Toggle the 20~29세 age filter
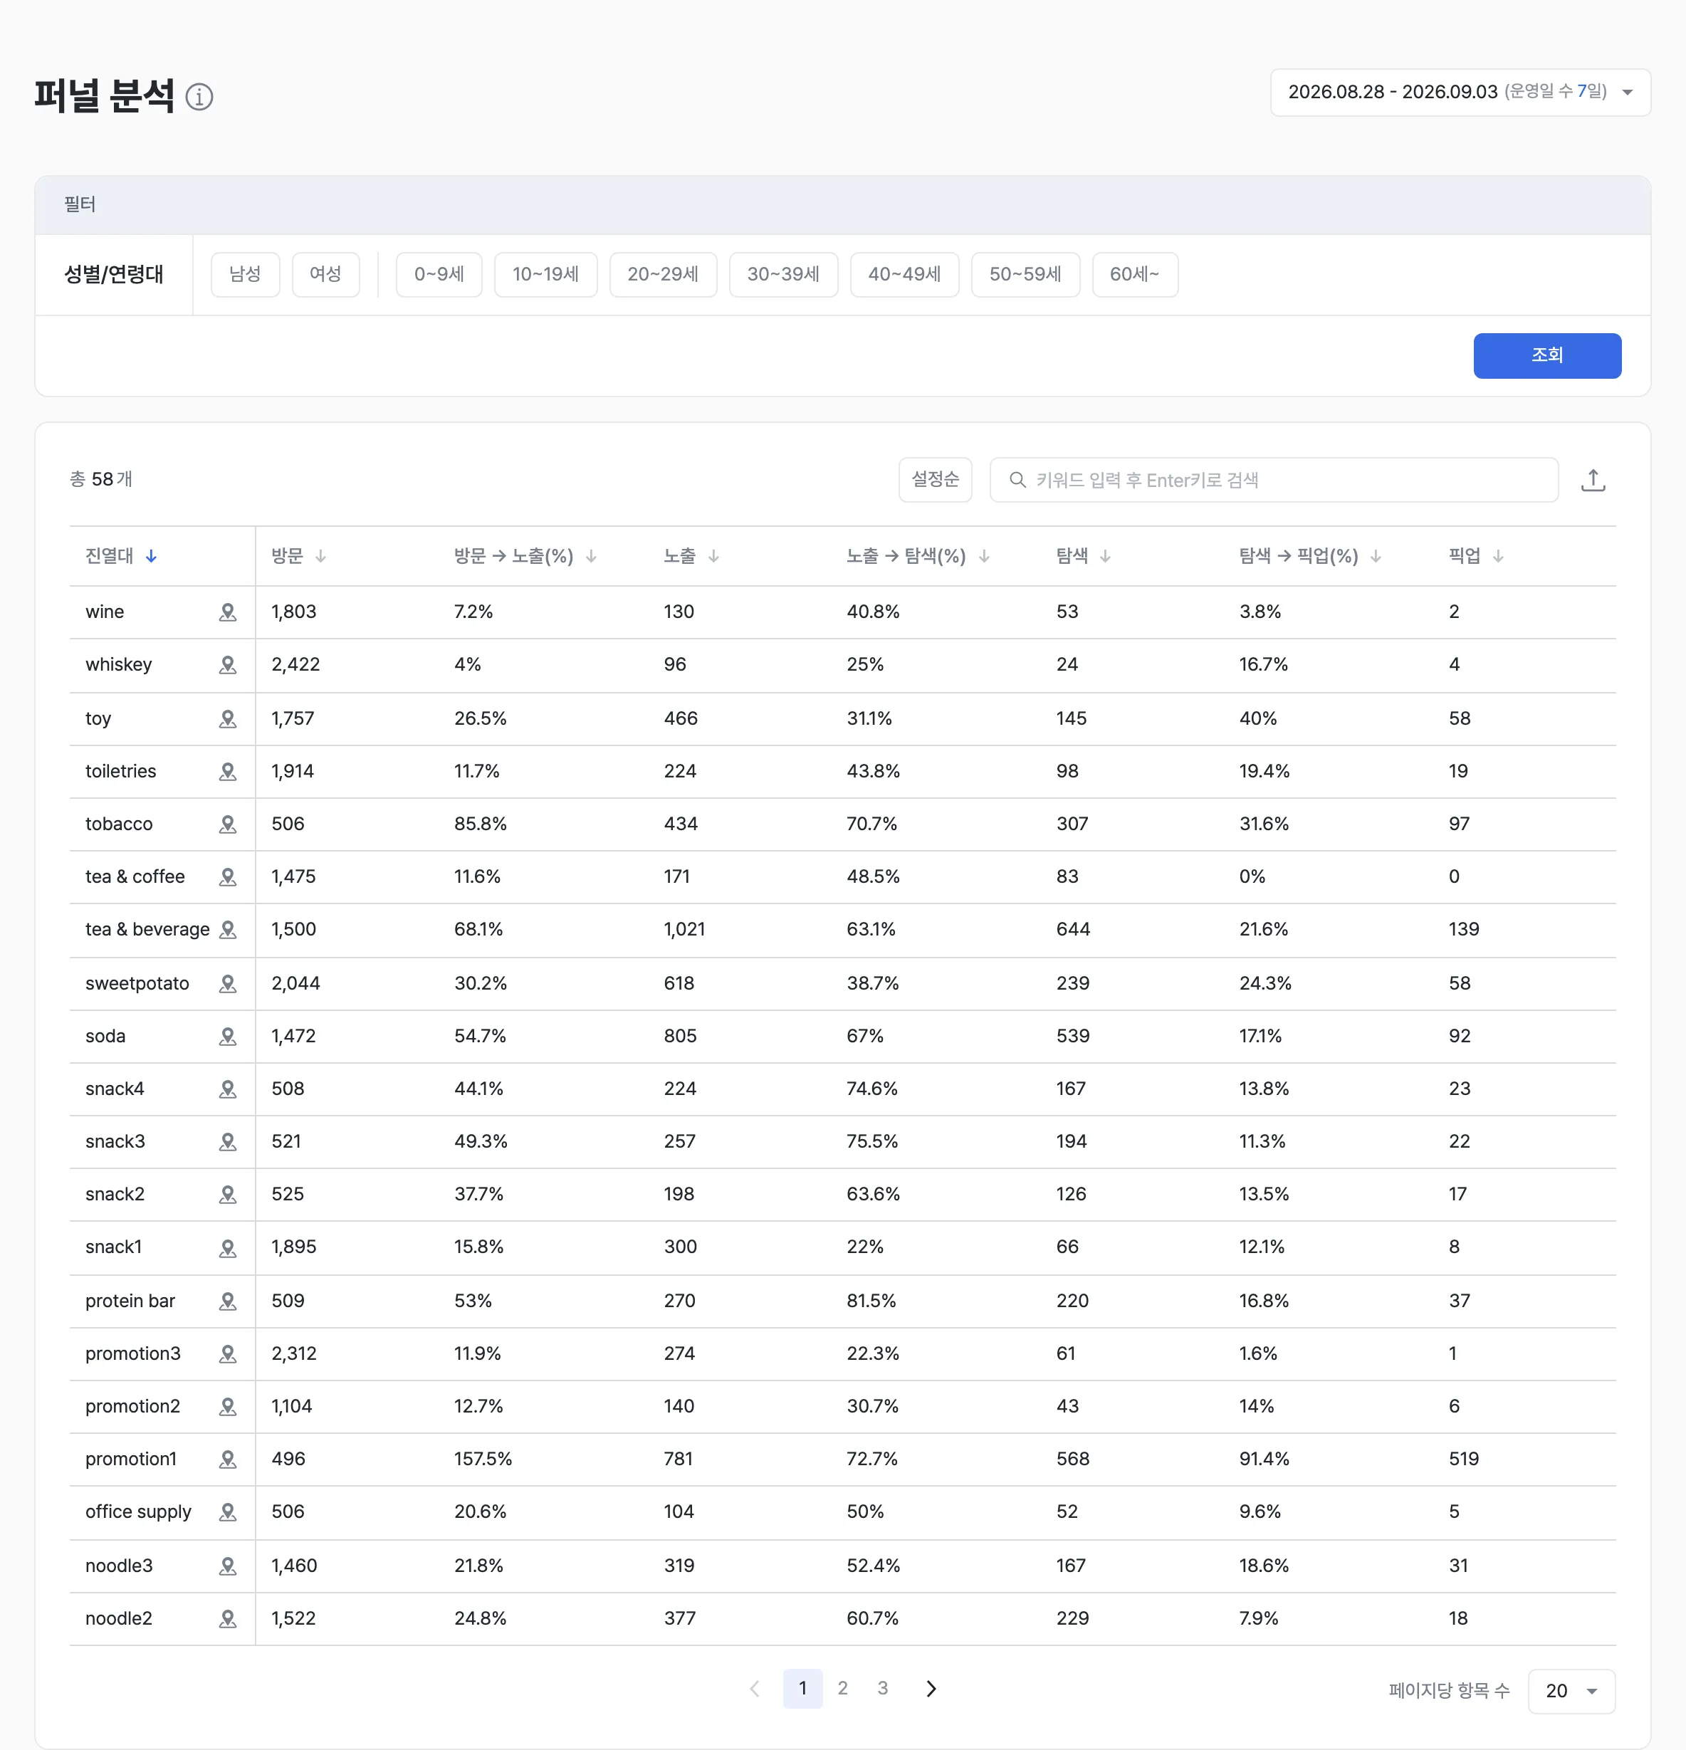 664,274
